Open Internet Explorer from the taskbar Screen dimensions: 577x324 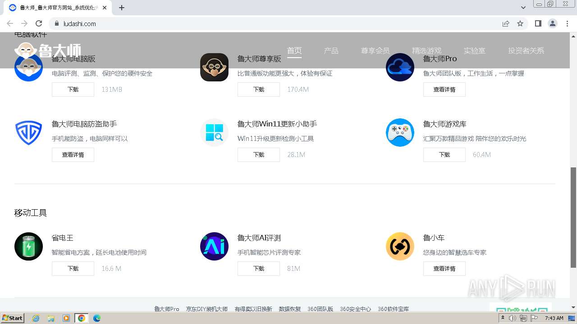pos(36,318)
